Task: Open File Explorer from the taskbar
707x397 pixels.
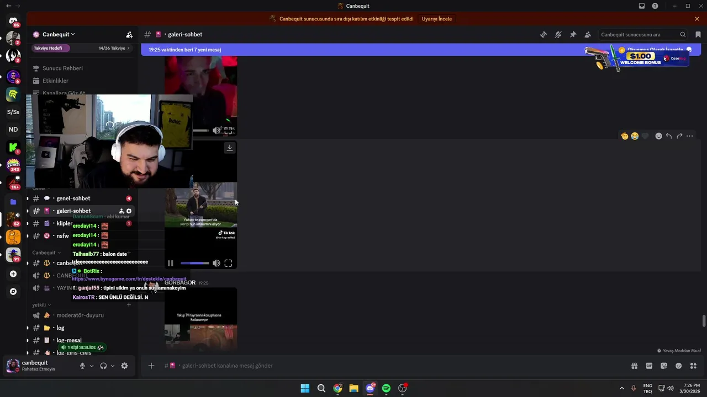Action: 353,388
